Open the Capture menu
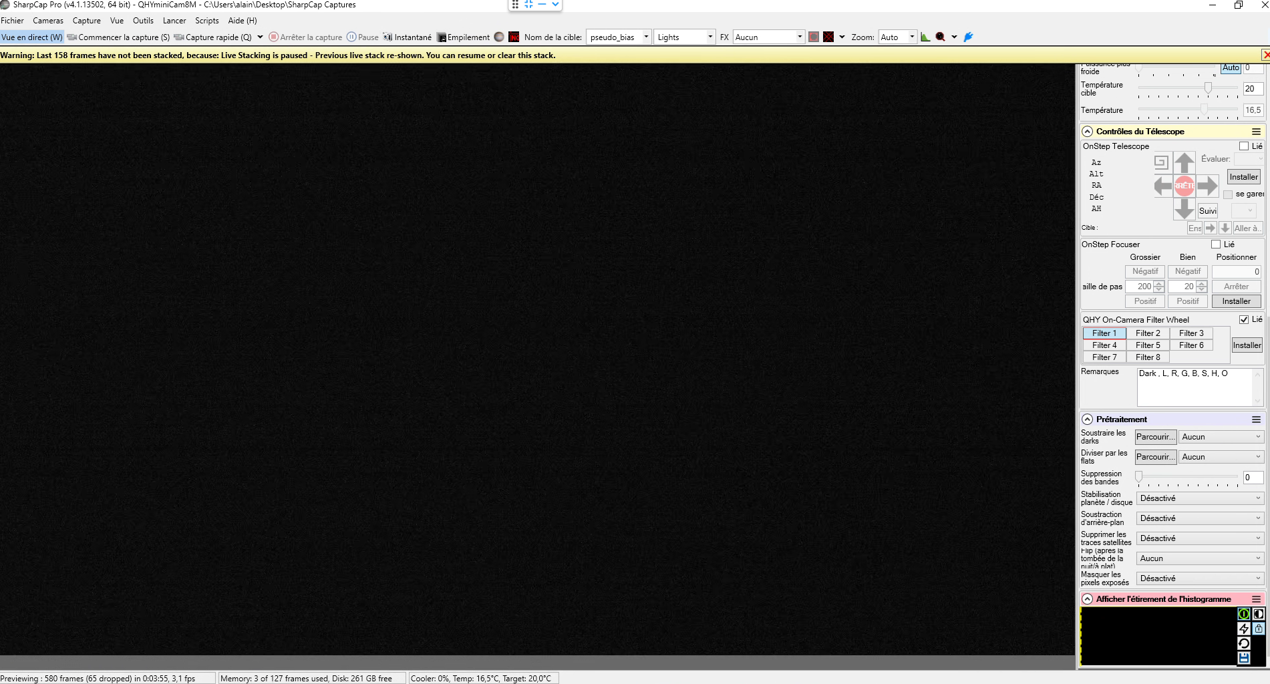The width and height of the screenshot is (1270, 684). (x=87, y=21)
